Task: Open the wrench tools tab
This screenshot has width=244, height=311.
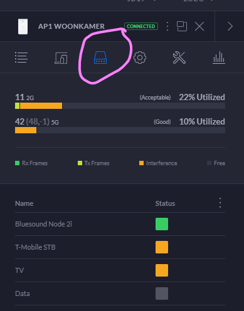Action: (x=179, y=58)
